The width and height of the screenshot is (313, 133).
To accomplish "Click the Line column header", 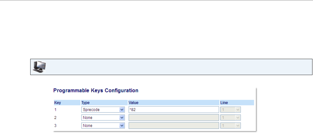I will (224, 103).
